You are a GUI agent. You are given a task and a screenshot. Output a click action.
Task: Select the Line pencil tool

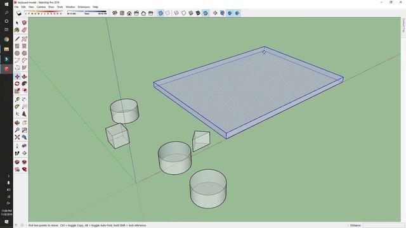point(17,39)
